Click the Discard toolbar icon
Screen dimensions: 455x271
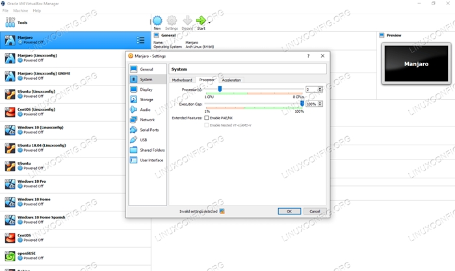(x=187, y=21)
